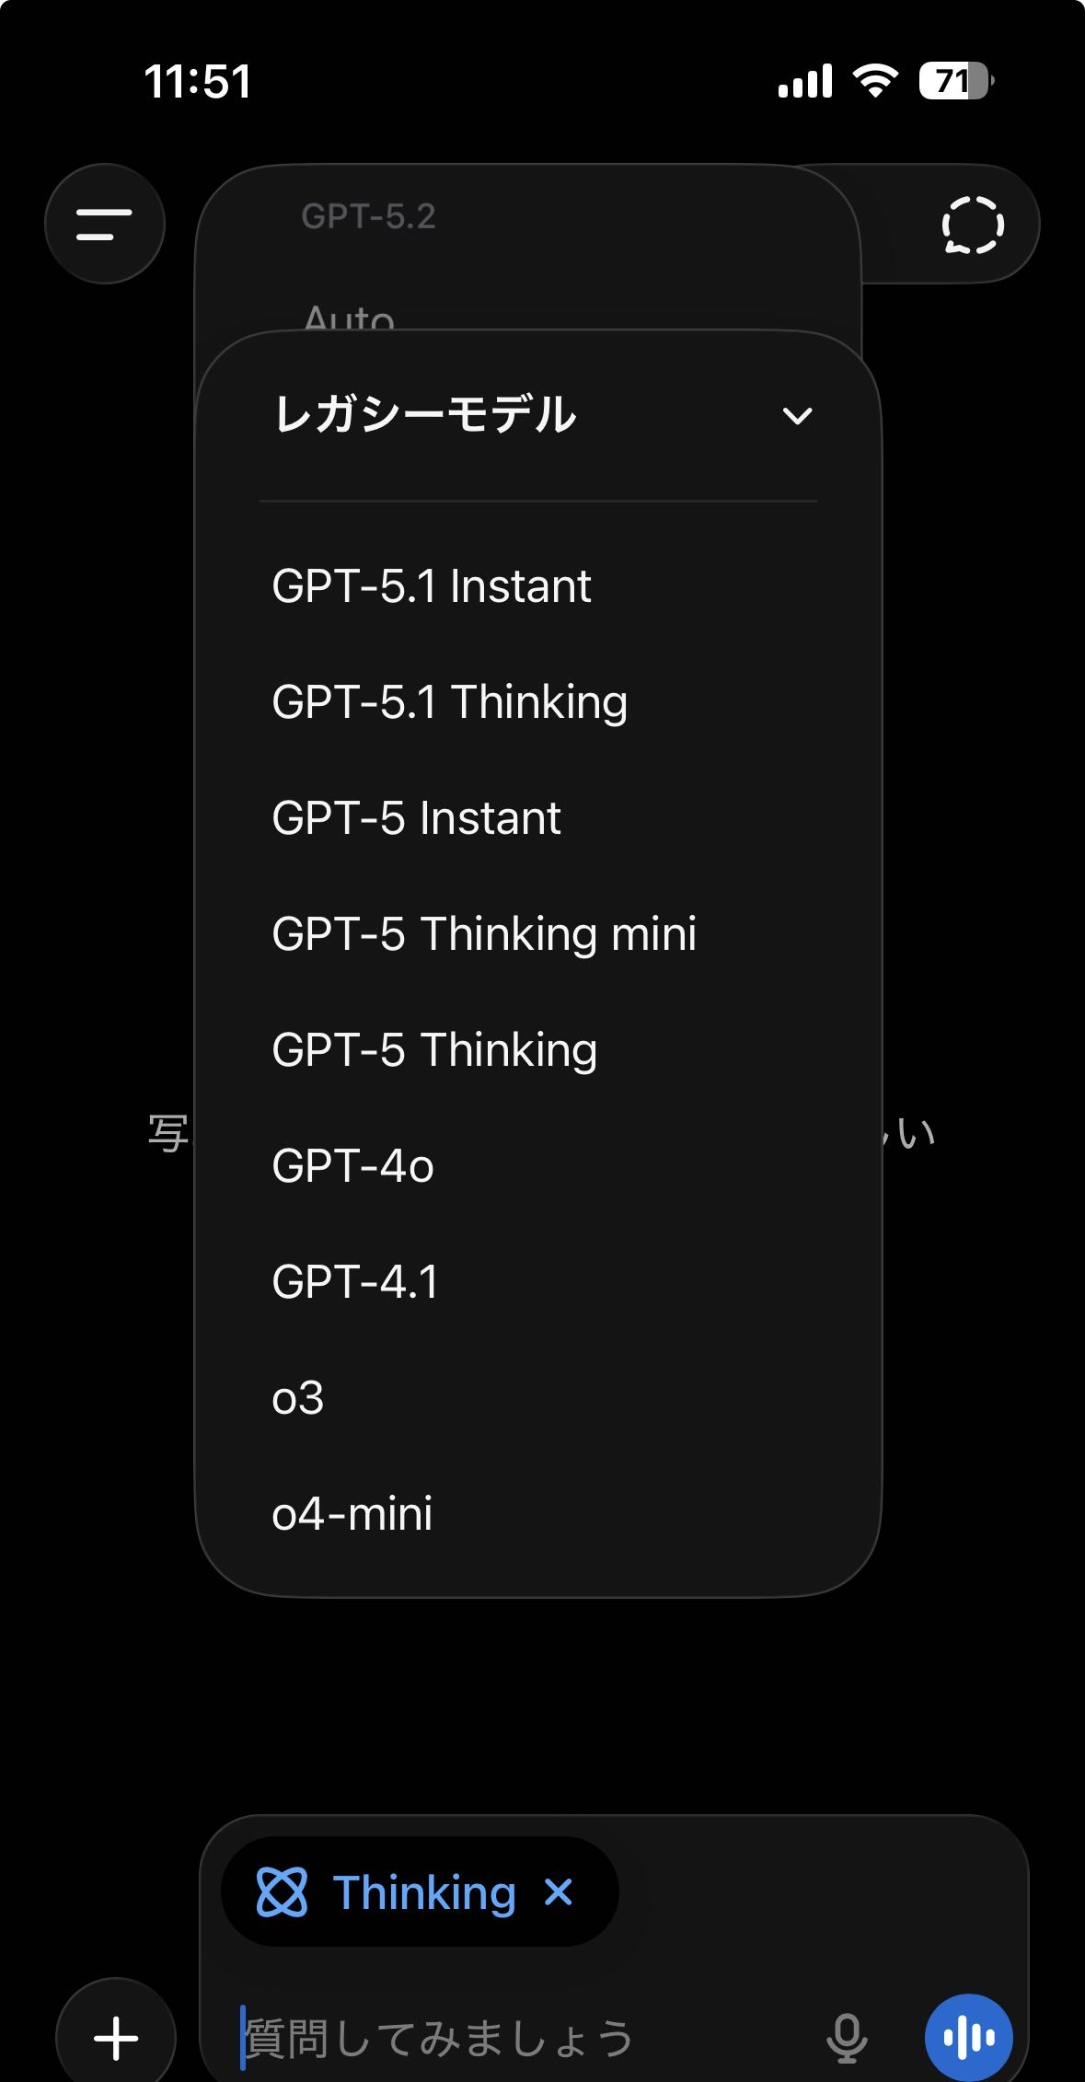Select GPT-5.1 Thinking model

click(x=450, y=702)
